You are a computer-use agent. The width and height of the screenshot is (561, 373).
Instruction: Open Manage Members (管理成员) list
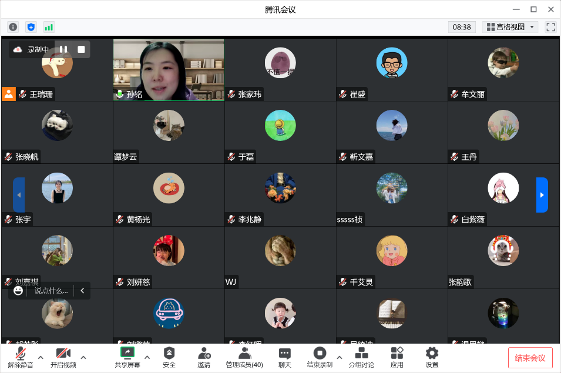pyautogui.click(x=244, y=357)
